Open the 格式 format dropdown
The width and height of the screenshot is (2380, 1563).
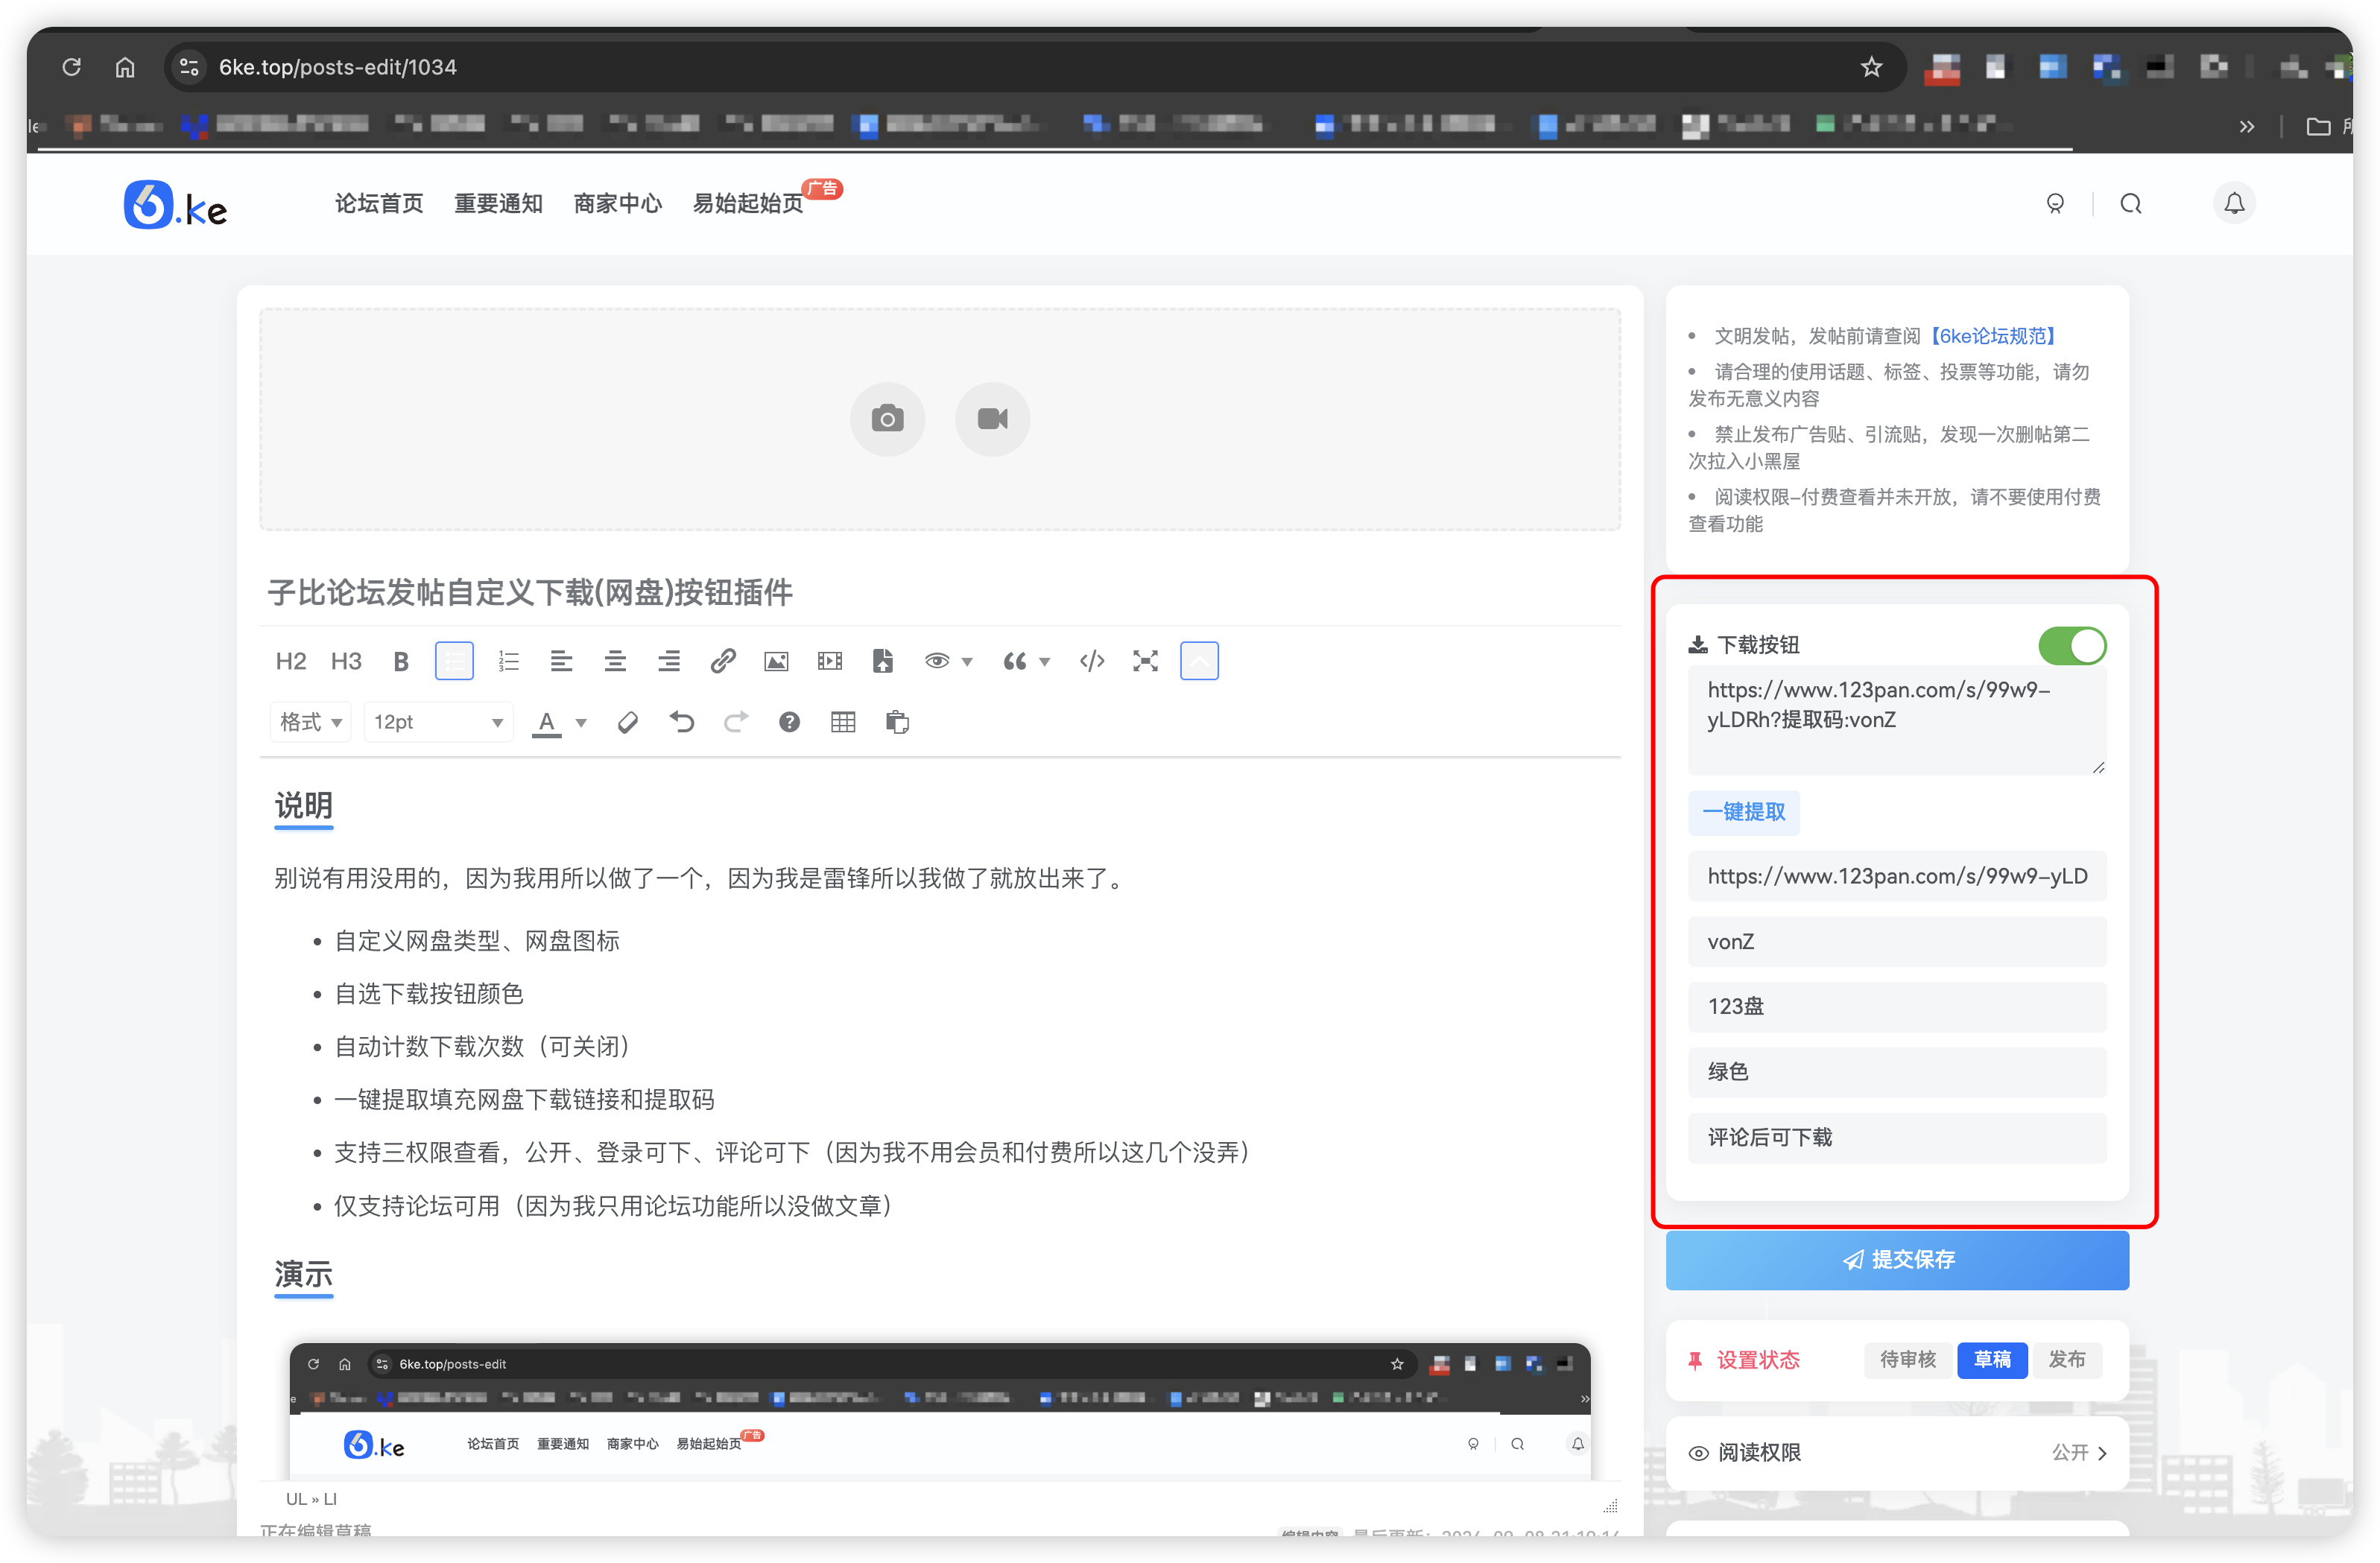click(x=310, y=722)
